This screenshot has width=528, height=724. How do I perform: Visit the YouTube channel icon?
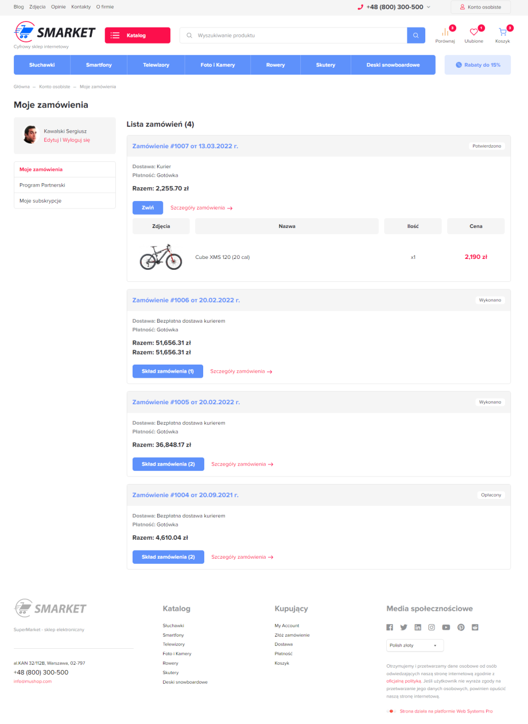pyautogui.click(x=446, y=628)
